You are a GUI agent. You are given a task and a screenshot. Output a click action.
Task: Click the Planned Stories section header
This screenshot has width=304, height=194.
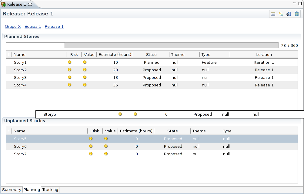pos(22,36)
